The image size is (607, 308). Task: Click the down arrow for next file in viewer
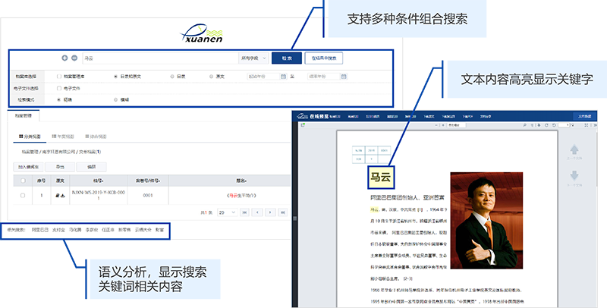tap(573, 174)
